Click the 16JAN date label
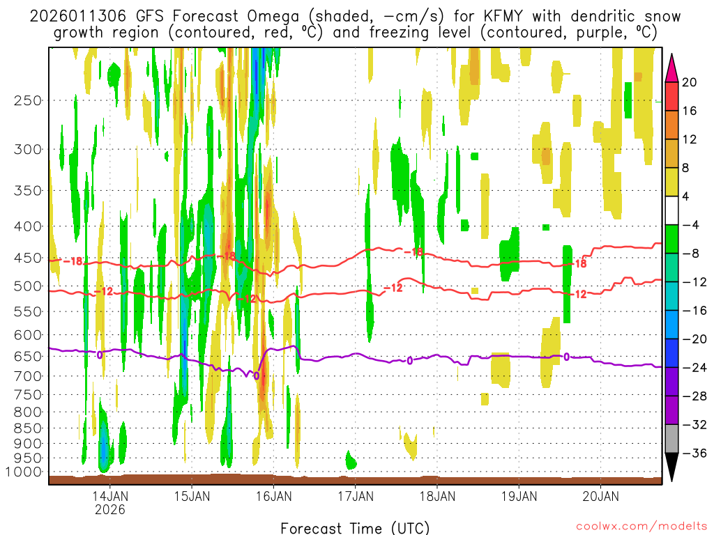The width and height of the screenshot is (714, 535). (273, 496)
